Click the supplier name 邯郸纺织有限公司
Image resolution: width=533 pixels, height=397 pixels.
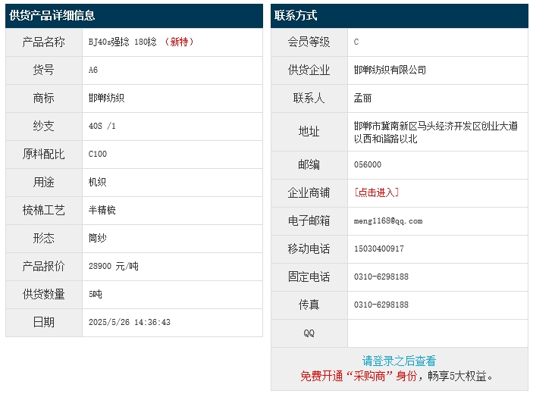click(x=390, y=70)
